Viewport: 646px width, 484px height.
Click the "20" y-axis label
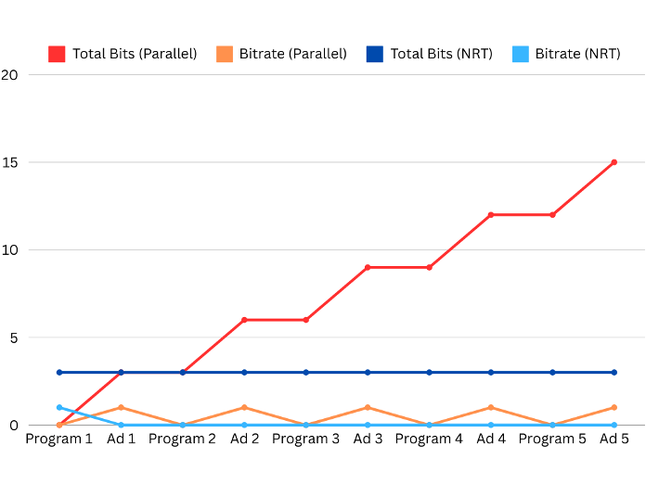click(x=9, y=75)
